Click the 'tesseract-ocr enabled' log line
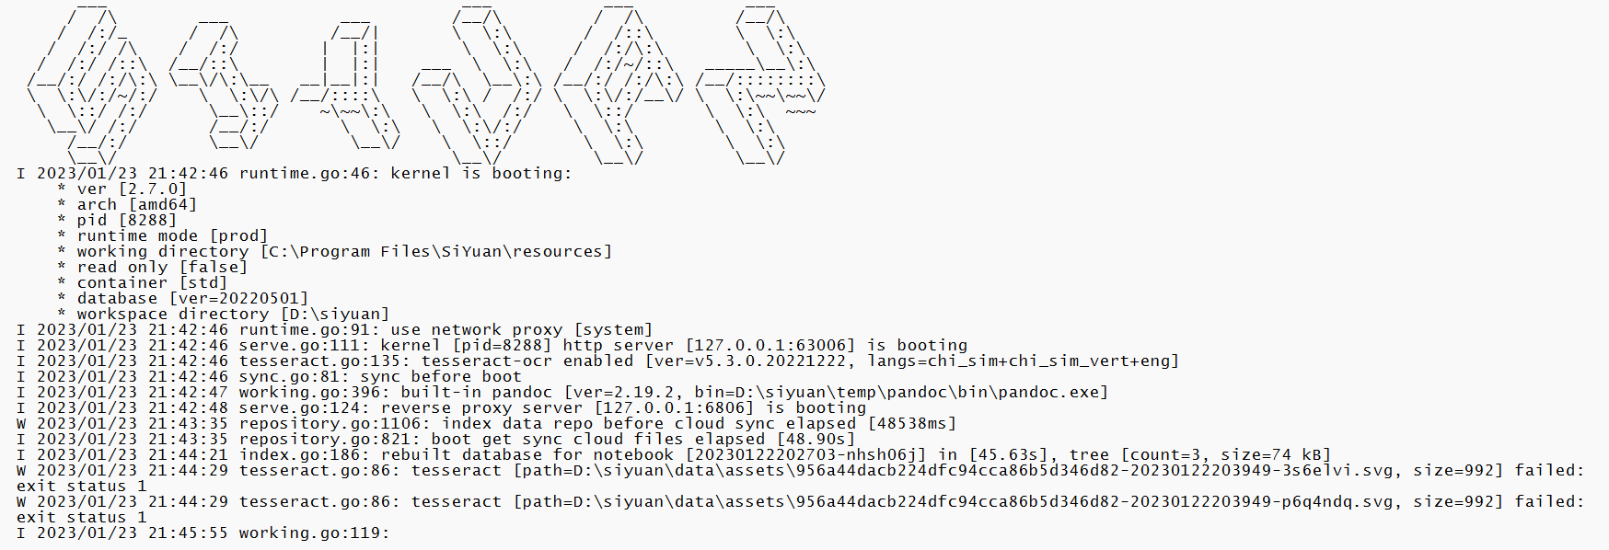The image size is (1609, 550). [x=709, y=361]
